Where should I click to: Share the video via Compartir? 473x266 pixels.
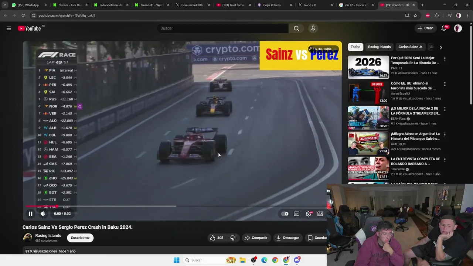[256, 238]
